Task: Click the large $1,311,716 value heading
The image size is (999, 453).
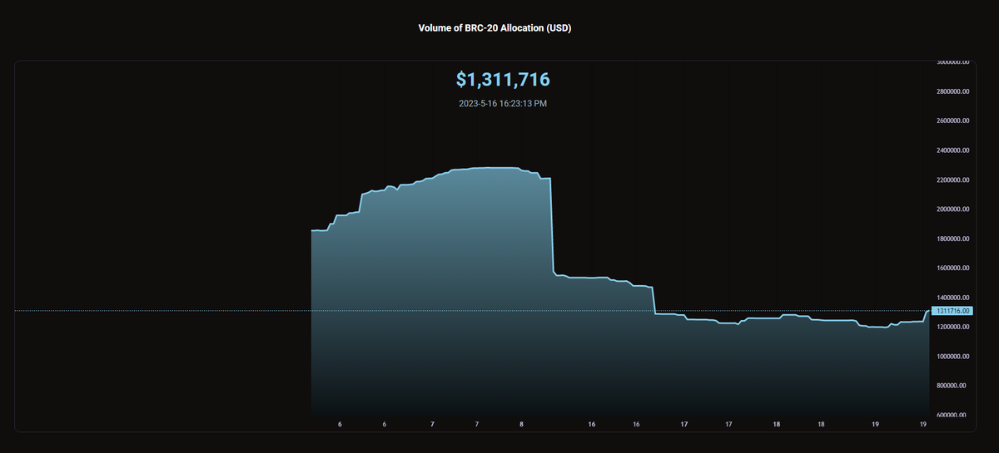Action: [x=503, y=80]
